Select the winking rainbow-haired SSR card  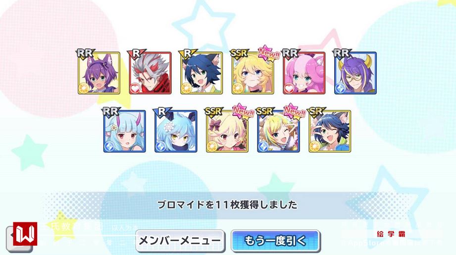click(x=278, y=131)
